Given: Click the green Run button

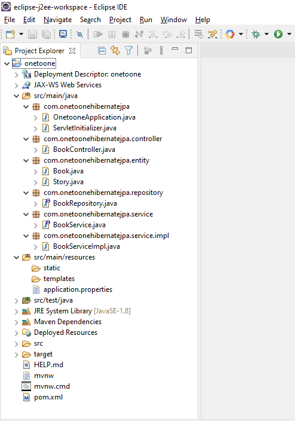Looking at the screenshot, I should pyautogui.click(x=278, y=34).
